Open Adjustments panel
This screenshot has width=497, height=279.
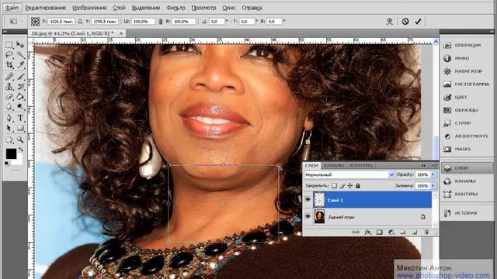pos(467,136)
